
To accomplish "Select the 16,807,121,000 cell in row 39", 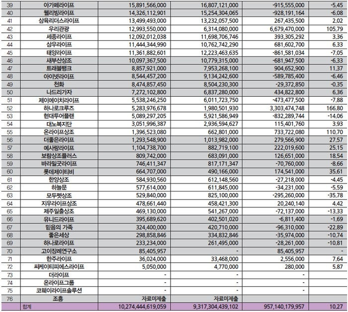I will 220,5.
